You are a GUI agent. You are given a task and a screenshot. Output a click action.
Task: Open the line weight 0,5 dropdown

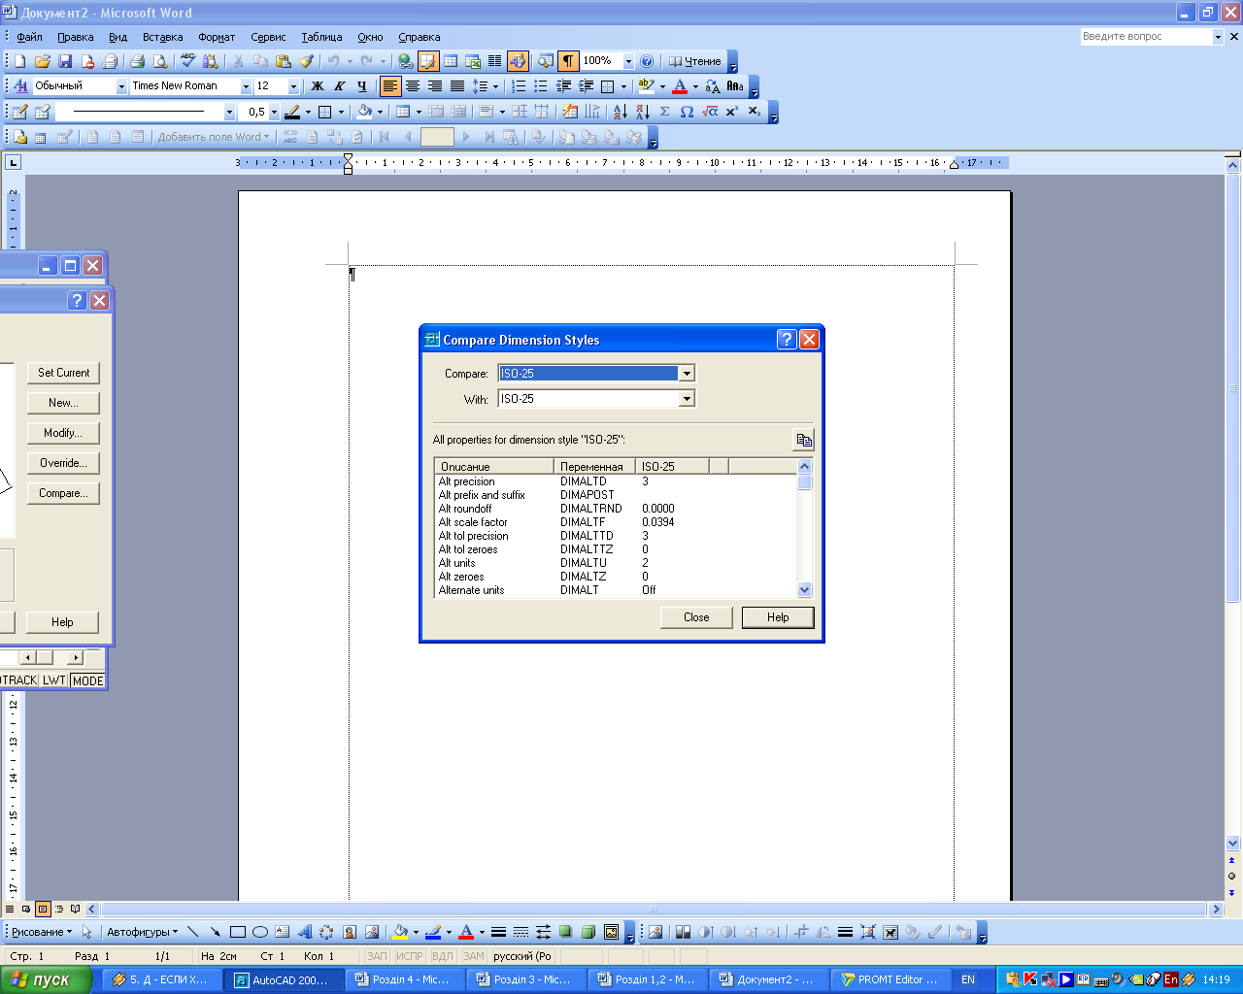tap(274, 112)
